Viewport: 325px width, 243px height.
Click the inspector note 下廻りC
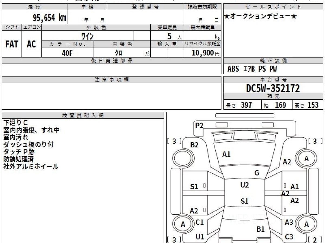pos(15,123)
